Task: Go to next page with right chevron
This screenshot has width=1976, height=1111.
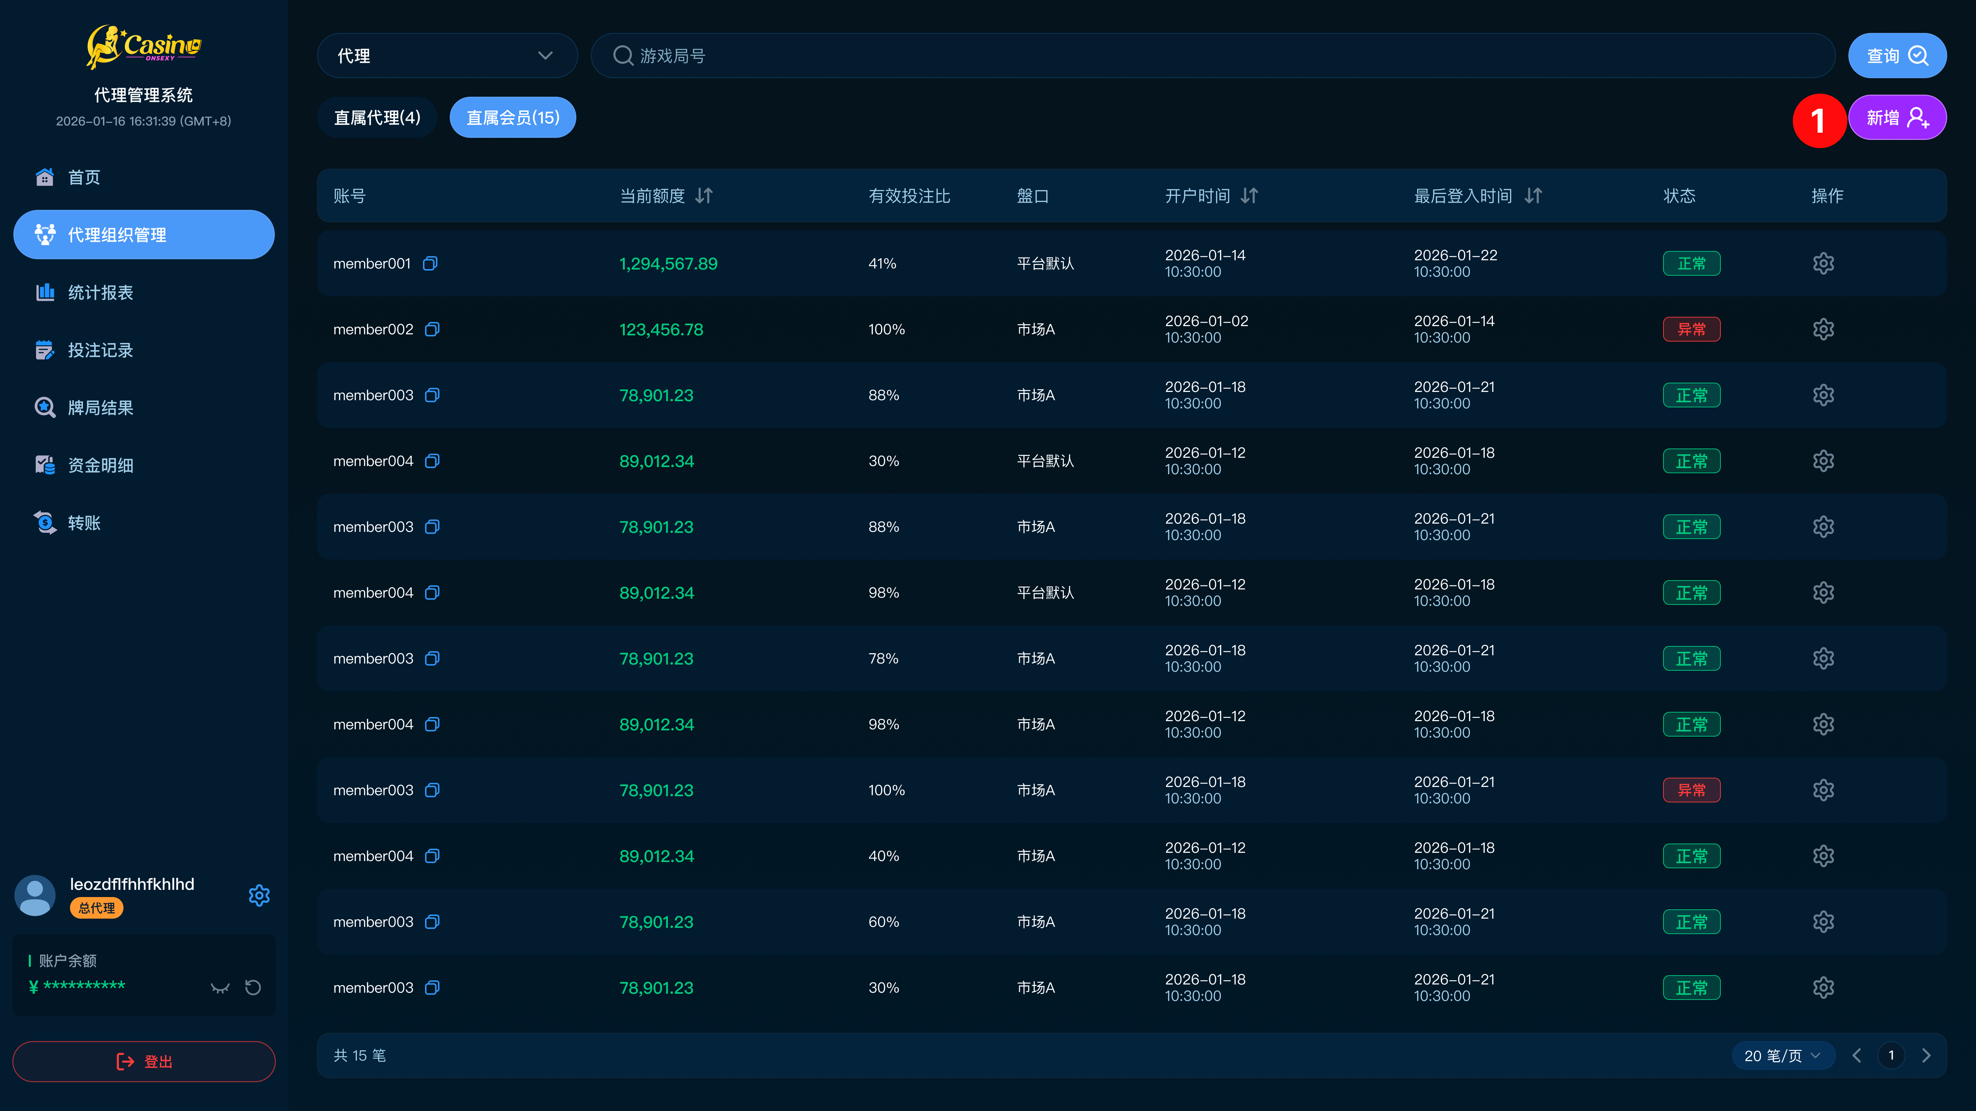Action: (x=1926, y=1055)
